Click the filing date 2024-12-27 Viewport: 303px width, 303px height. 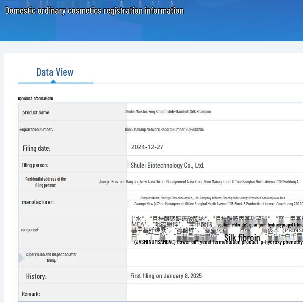point(147,147)
